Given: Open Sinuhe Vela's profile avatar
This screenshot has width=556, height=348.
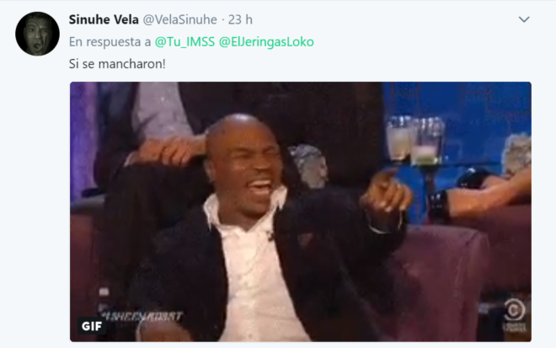Looking at the screenshot, I should 37,34.
